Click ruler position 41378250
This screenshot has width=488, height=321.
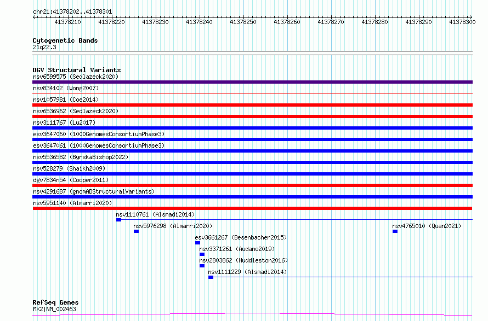click(243, 22)
